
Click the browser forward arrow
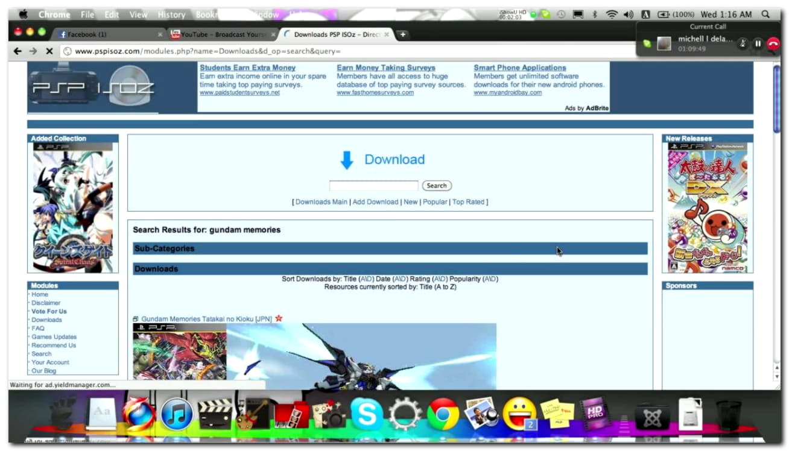tap(33, 51)
